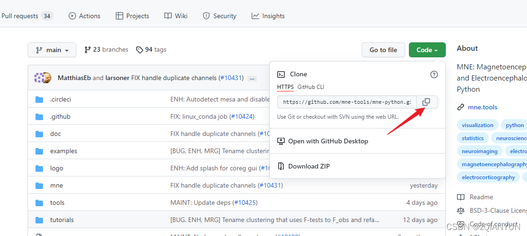Viewport: 527px width, 236px height.
Task: Click the Go to file button
Action: click(383, 50)
